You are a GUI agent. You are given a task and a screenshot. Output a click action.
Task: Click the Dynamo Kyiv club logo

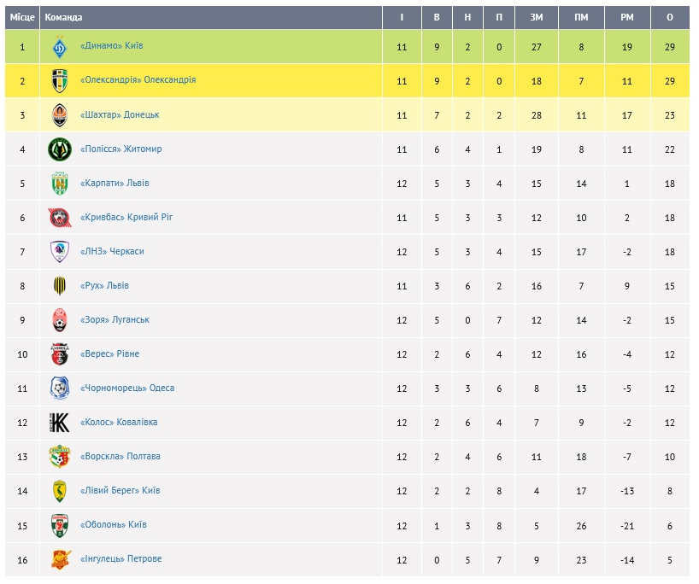(59, 47)
